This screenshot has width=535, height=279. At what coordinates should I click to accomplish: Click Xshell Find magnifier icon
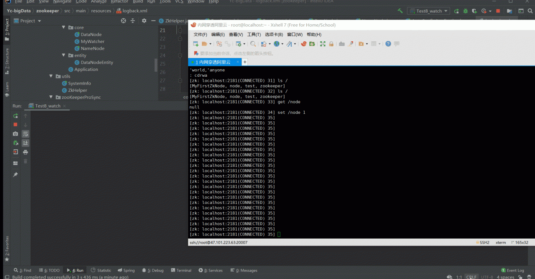tap(253, 44)
